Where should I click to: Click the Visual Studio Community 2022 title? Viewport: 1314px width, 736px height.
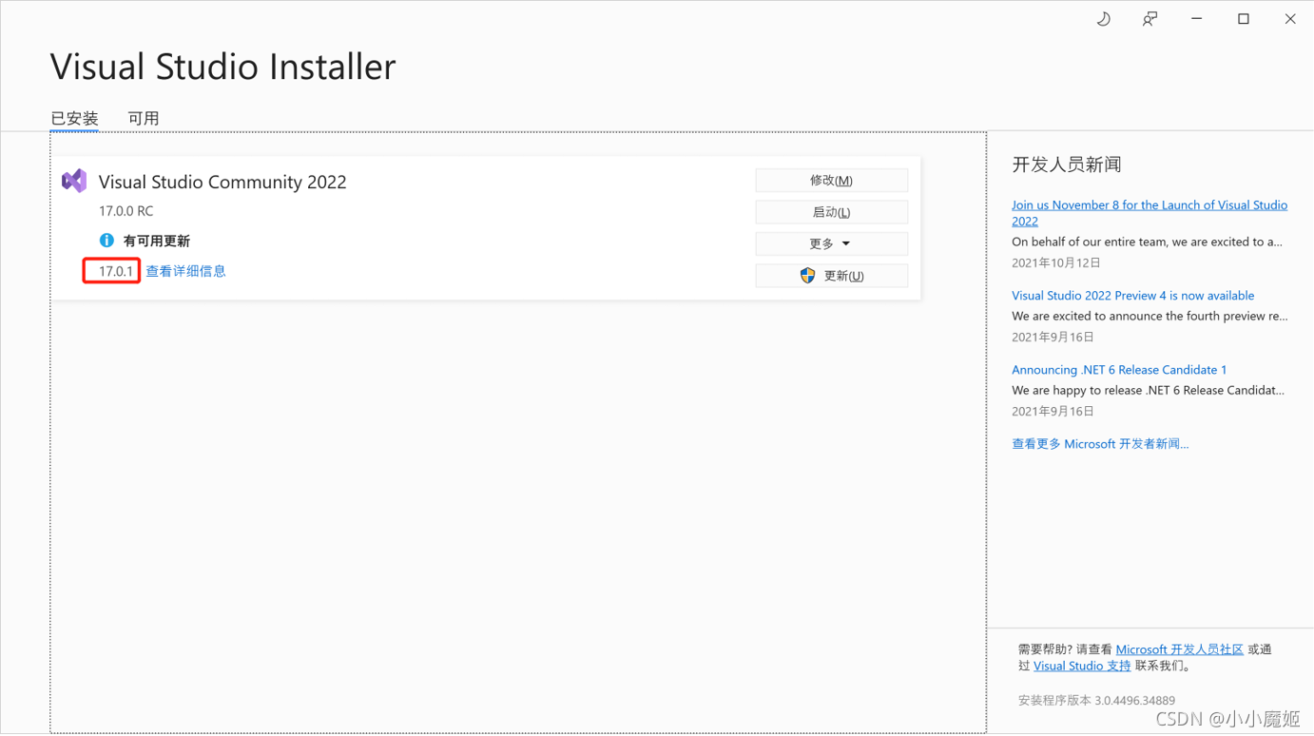(222, 182)
